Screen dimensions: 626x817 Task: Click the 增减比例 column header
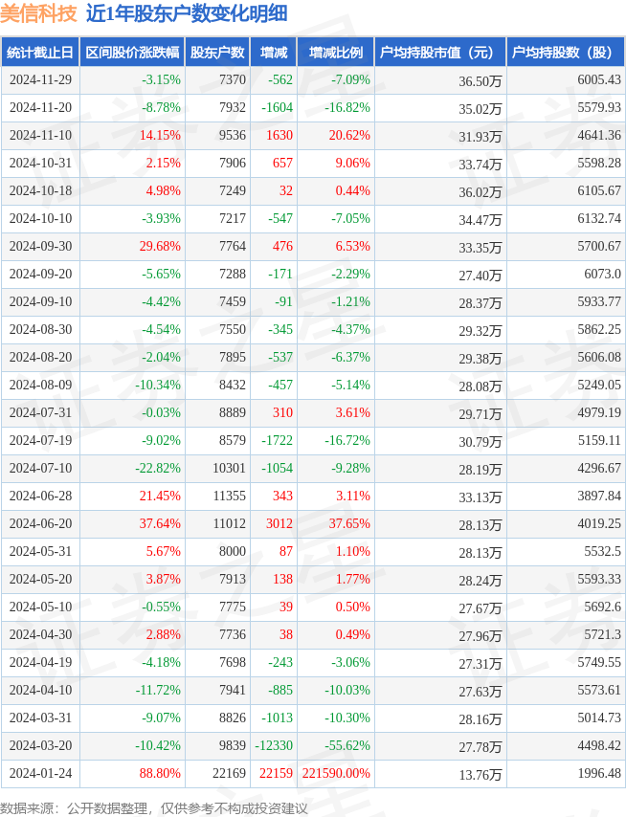(336, 52)
